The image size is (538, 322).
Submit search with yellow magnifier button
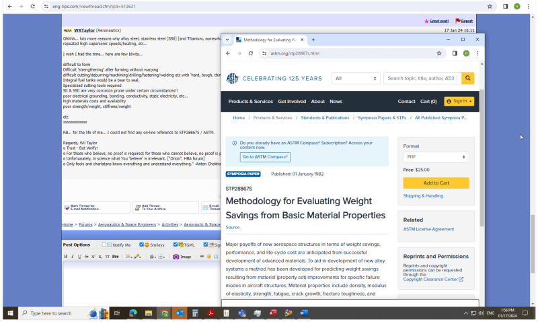[467, 78]
